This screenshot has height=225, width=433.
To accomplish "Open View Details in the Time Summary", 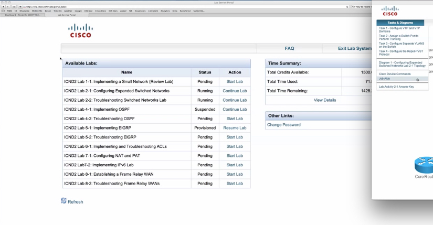I will click(x=324, y=100).
